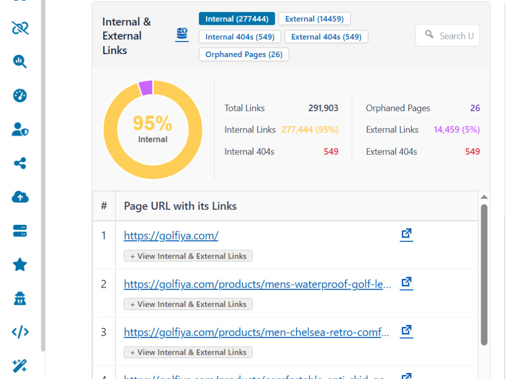Expand View Internal & External Links for row 3
This screenshot has width=506, height=379.
[188, 352]
